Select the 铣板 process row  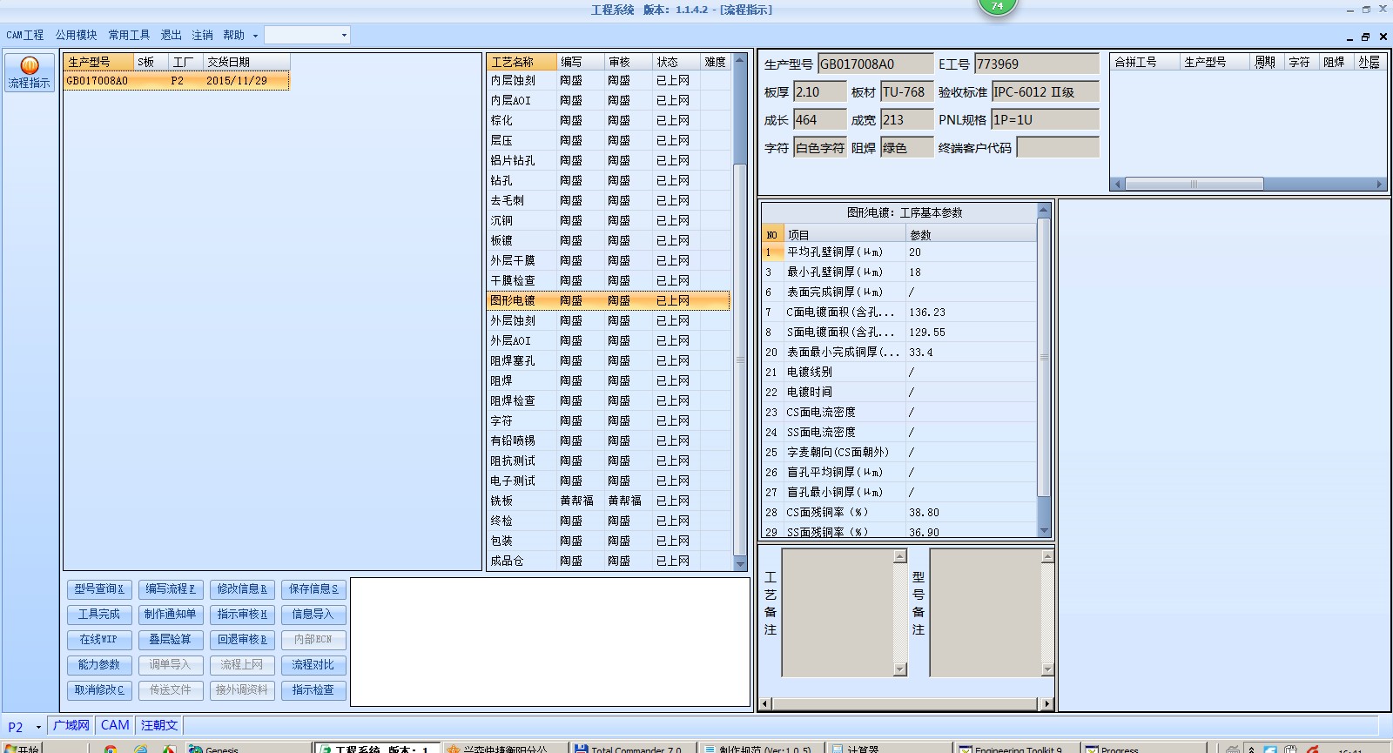click(x=609, y=501)
